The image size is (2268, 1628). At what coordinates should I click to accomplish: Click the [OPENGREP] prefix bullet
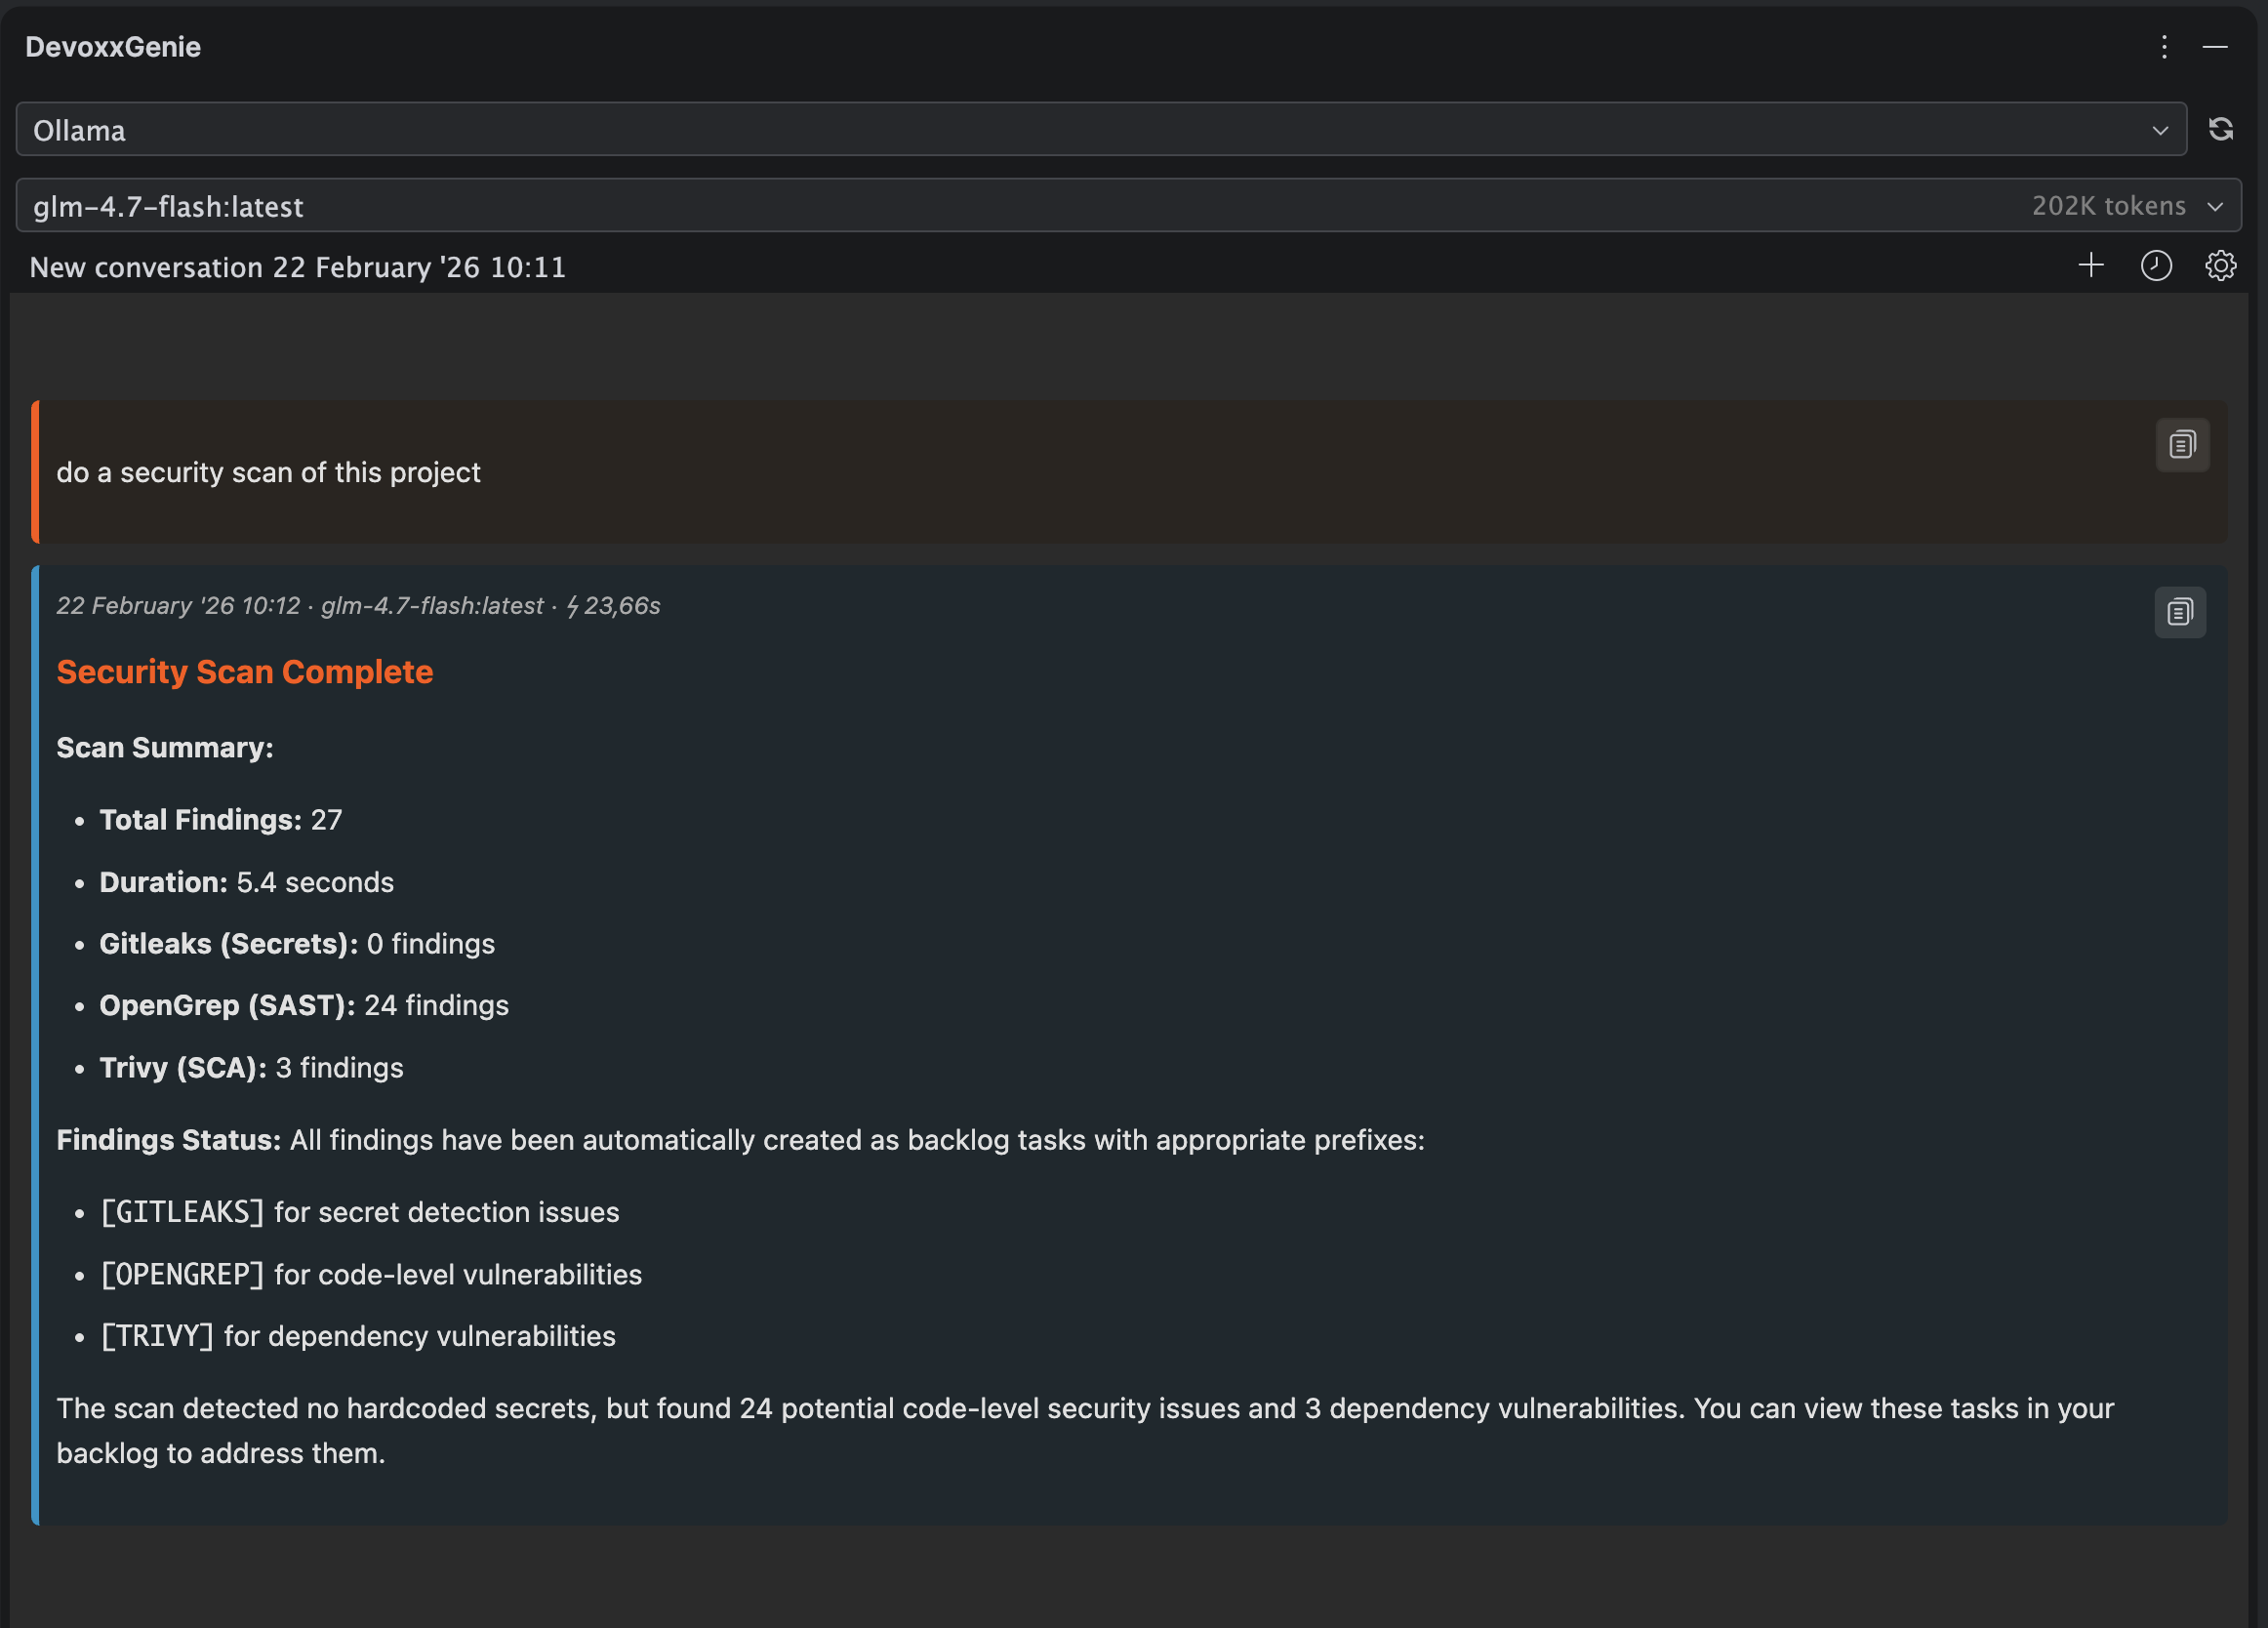(371, 1274)
